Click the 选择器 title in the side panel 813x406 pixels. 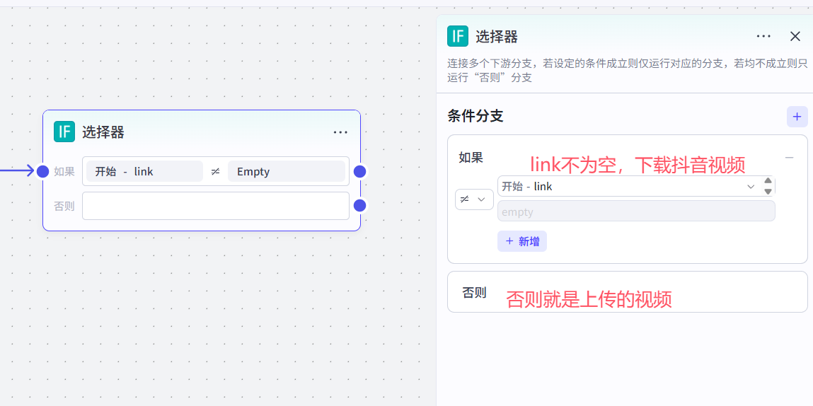point(497,36)
